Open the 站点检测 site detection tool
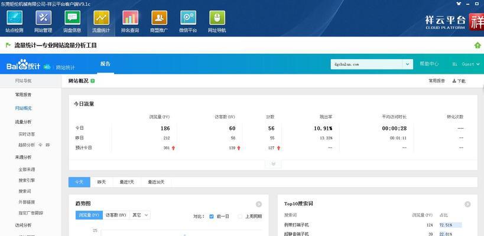484x236 pixels. (15, 22)
